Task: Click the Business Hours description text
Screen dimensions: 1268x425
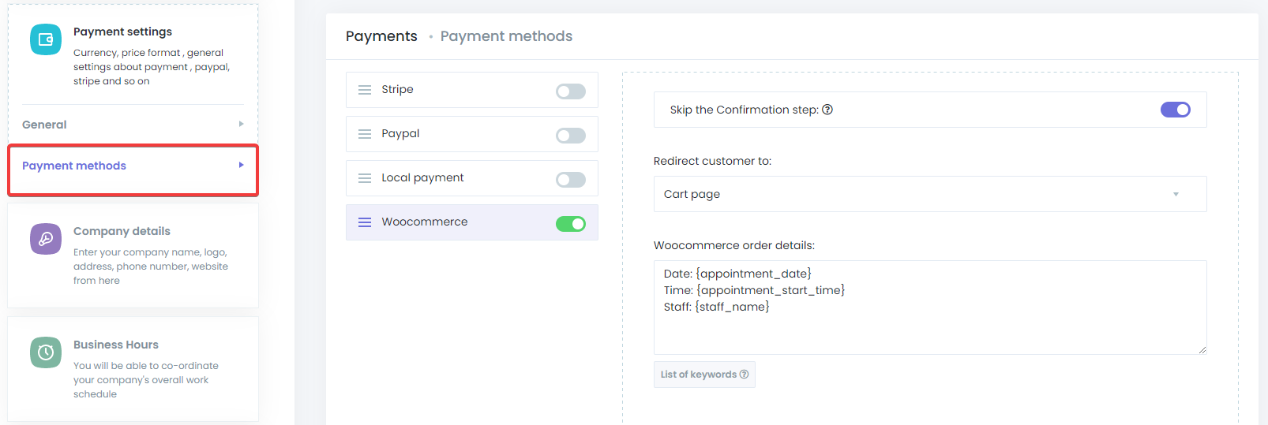Action: pos(146,380)
